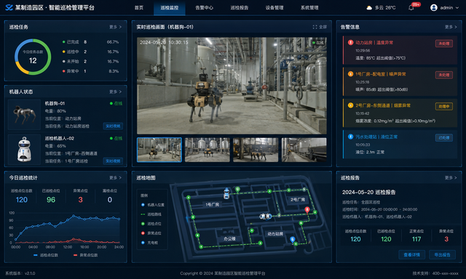This screenshot has height=279, width=466.
Task: Toggle the 巡检点位数 chart legend
Action: pos(46,255)
